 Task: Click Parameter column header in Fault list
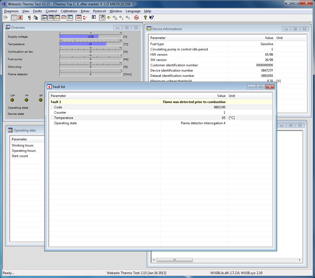[105, 96]
